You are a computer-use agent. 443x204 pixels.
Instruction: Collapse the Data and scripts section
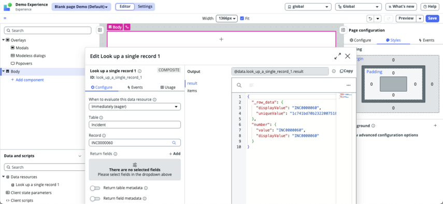[x=80, y=156]
